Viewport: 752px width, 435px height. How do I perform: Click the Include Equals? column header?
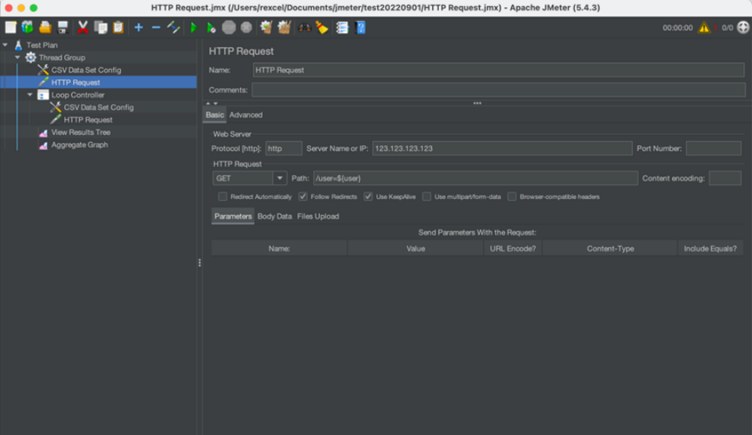pos(710,248)
